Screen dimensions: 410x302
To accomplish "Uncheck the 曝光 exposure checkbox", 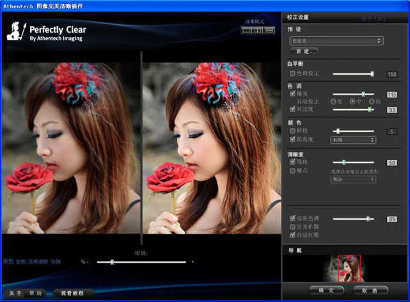I will tap(292, 93).
